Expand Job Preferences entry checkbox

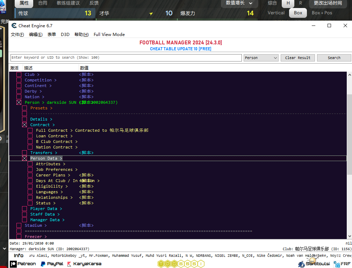(30, 170)
